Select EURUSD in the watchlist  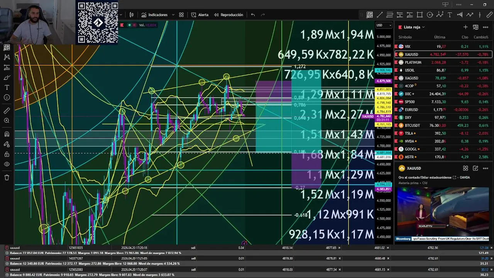pyautogui.click(x=443, y=110)
